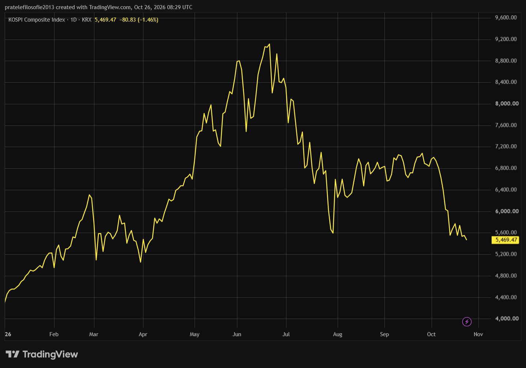The width and height of the screenshot is (526, 368).
Task: Click the 6,000.00 price axis label
Action: coord(507,211)
